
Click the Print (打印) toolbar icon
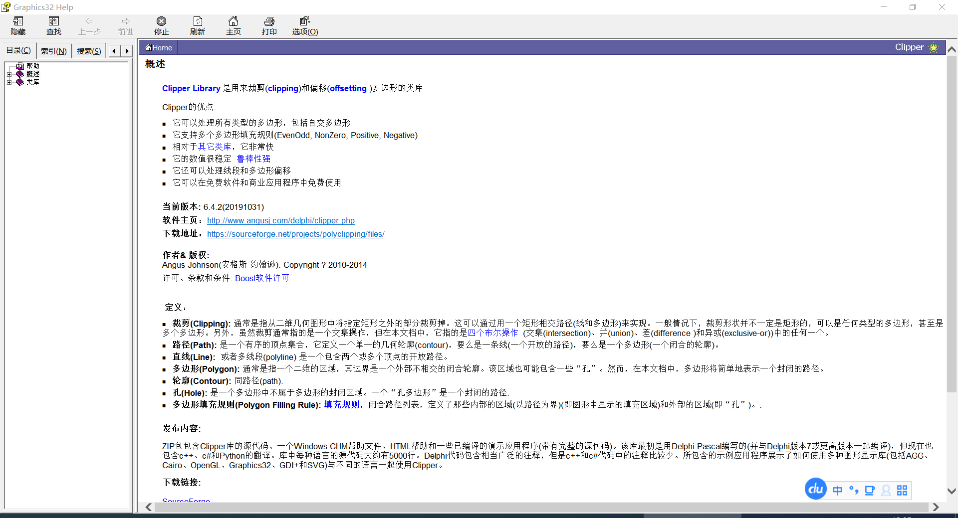point(269,21)
